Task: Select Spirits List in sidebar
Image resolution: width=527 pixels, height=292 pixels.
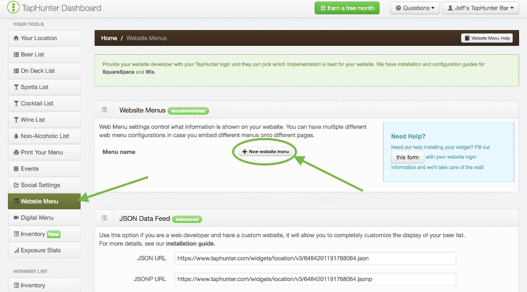Action: [44, 87]
